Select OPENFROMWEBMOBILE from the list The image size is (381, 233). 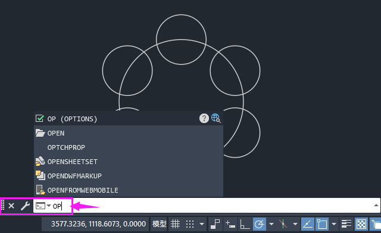pos(129,190)
